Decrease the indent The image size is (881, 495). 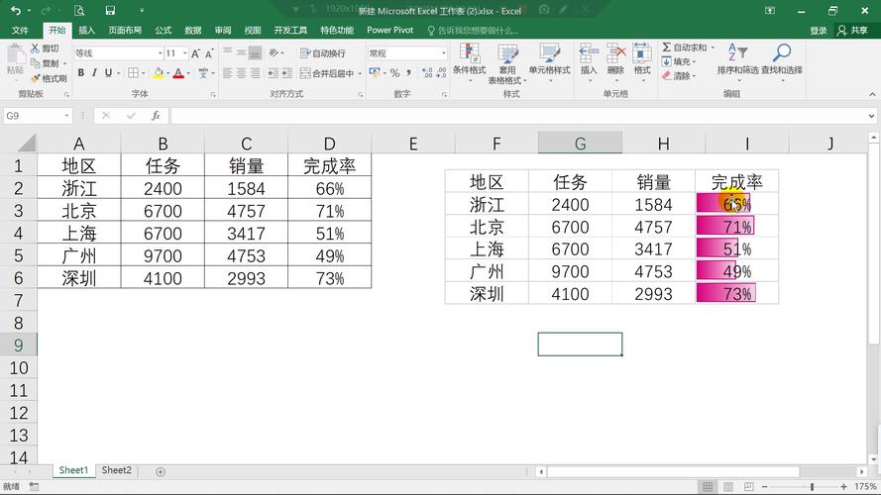point(274,73)
